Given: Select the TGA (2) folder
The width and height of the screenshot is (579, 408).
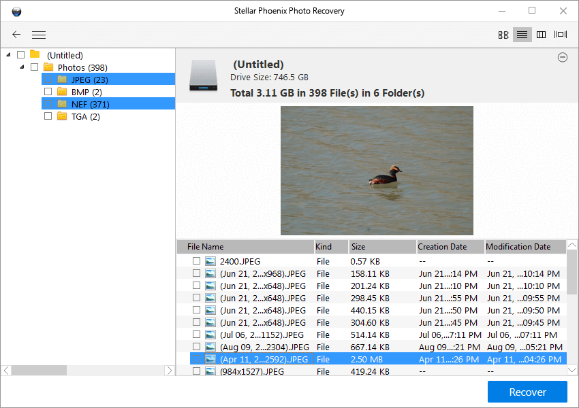Looking at the screenshot, I should [86, 116].
